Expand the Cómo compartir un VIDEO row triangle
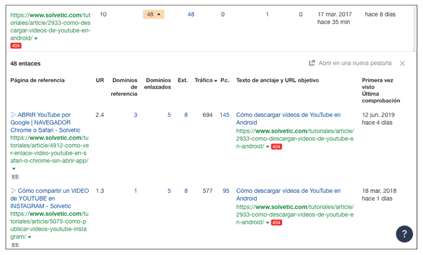 13,191
